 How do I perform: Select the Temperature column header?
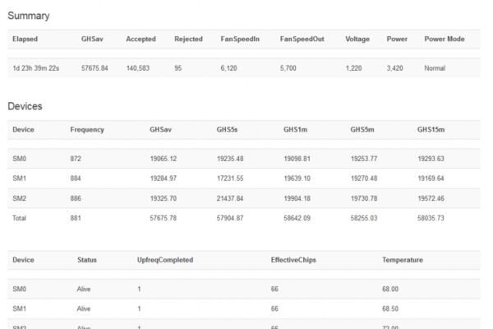[x=403, y=260]
